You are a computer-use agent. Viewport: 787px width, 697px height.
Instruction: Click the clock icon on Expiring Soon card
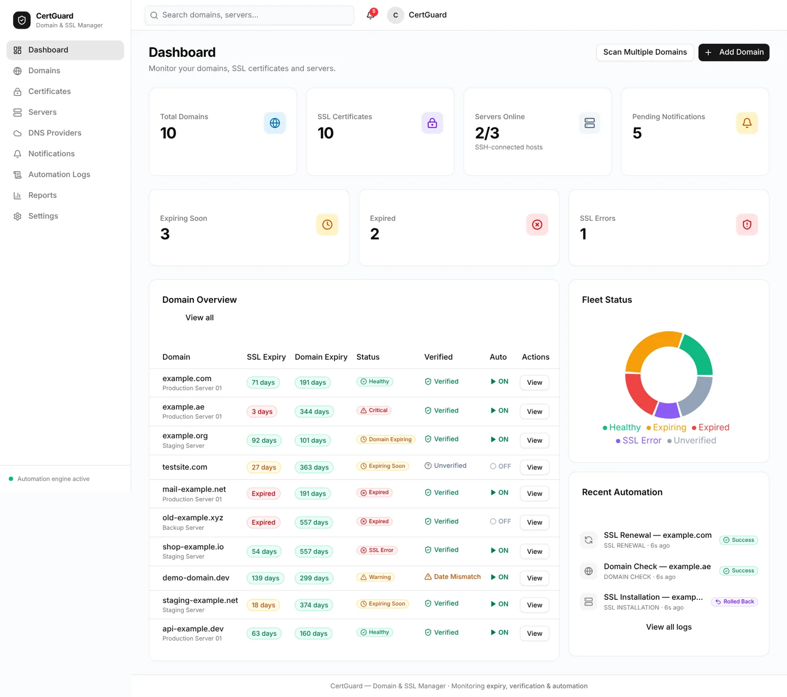pyautogui.click(x=327, y=225)
